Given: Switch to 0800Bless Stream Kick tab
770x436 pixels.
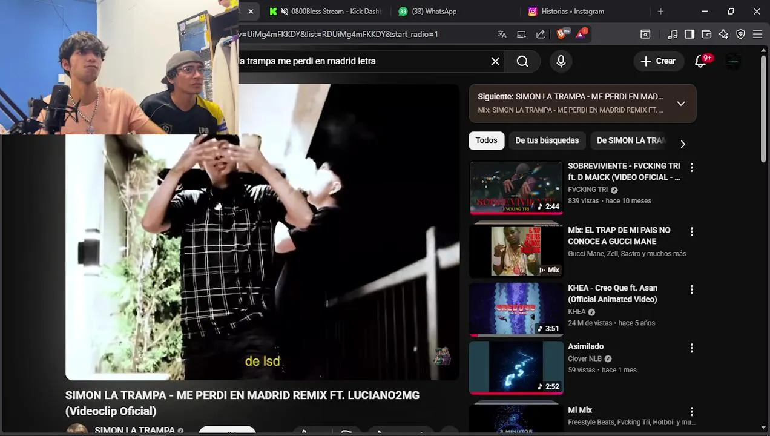Looking at the screenshot, I should tap(327, 12).
